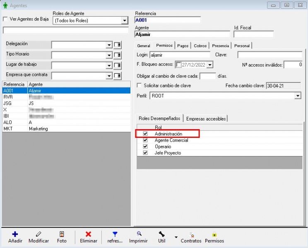Select the Marketing agent row

point(38,129)
